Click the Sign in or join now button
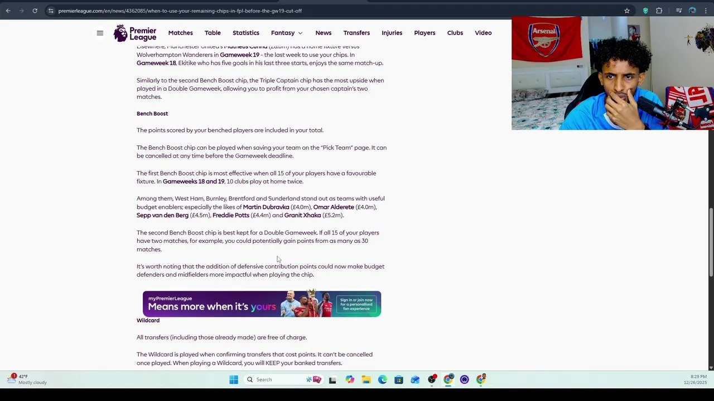 (x=356, y=305)
